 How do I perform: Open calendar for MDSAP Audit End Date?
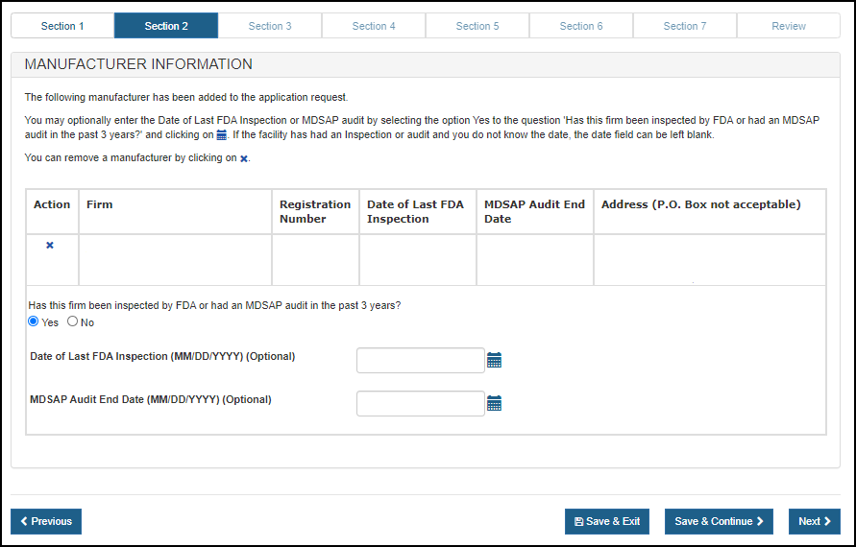click(x=494, y=404)
